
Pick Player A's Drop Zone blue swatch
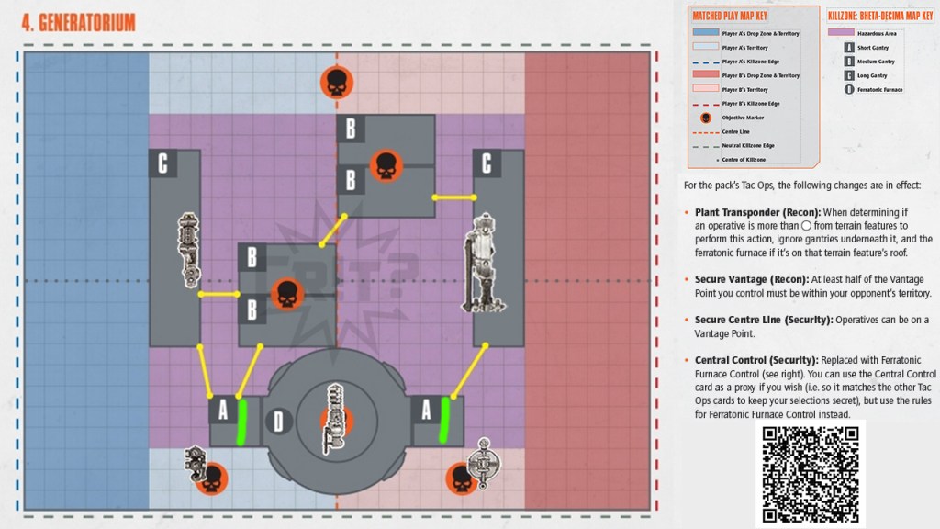705,32
